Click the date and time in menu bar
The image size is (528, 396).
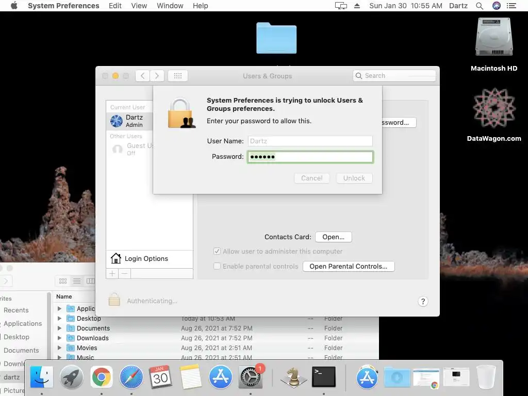click(x=406, y=6)
